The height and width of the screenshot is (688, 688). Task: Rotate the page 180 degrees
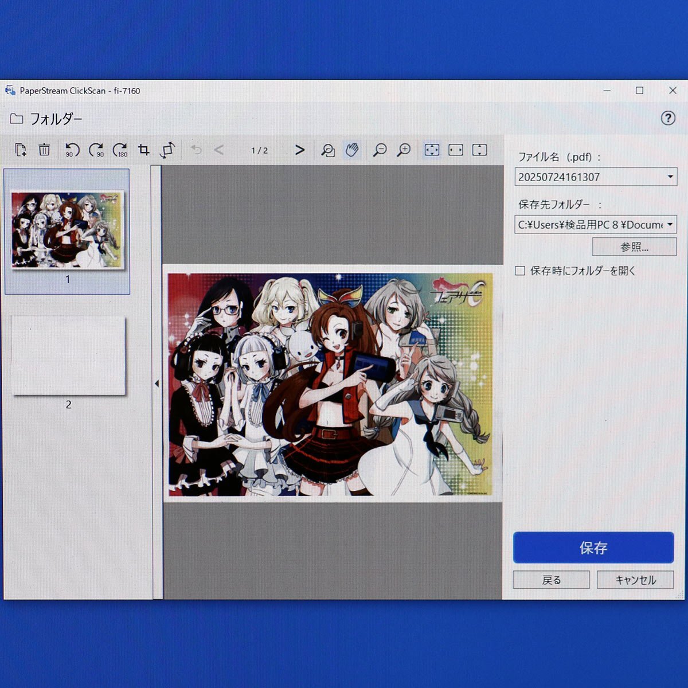(x=120, y=150)
